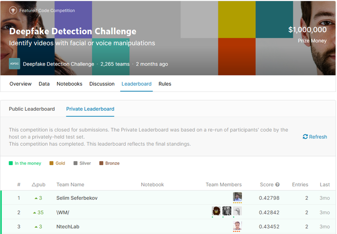Open the Overview tab
Image resolution: width=337 pixels, height=234 pixels.
20,84
